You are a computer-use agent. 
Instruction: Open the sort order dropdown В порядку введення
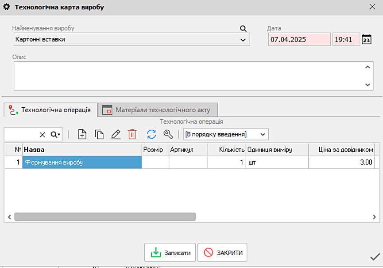pyautogui.click(x=225, y=134)
